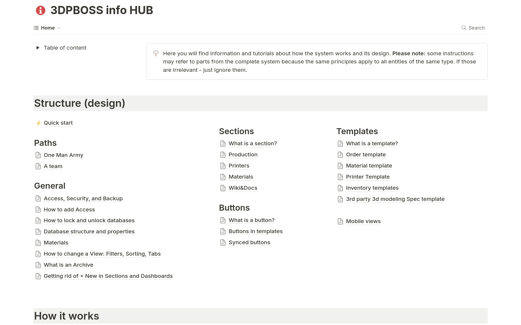Click the red info icon beside the title

click(40, 10)
